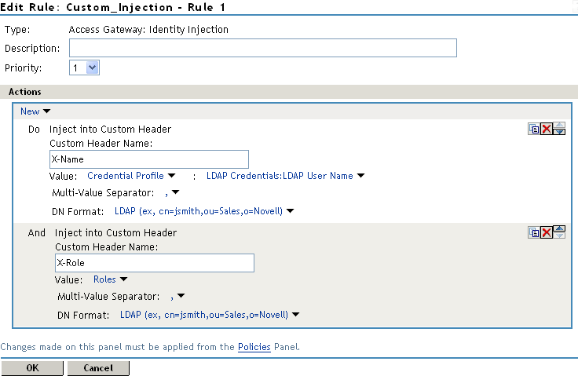
Task: Click the X-Name custom header field
Action: pos(148,159)
